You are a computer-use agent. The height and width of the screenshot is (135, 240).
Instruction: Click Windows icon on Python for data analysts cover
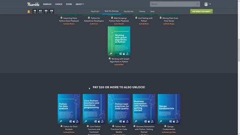(70, 121)
